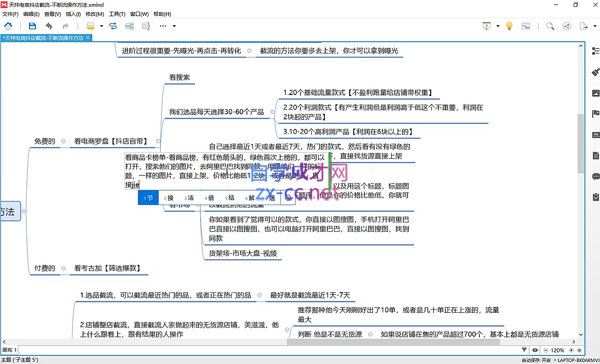Viewport: 600px width, 364px height.
Task: Open the image panel in sidebar
Action: tap(595, 93)
